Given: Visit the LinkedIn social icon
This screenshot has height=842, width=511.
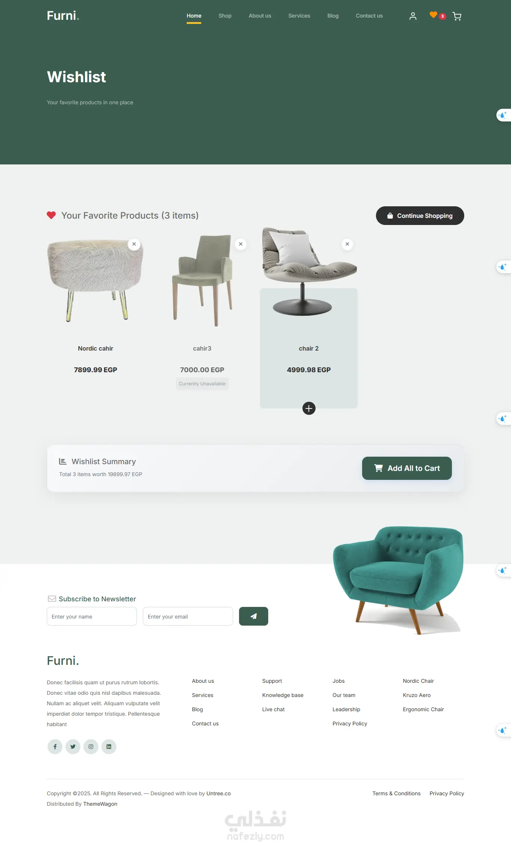Looking at the screenshot, I should tap(109, 747).
